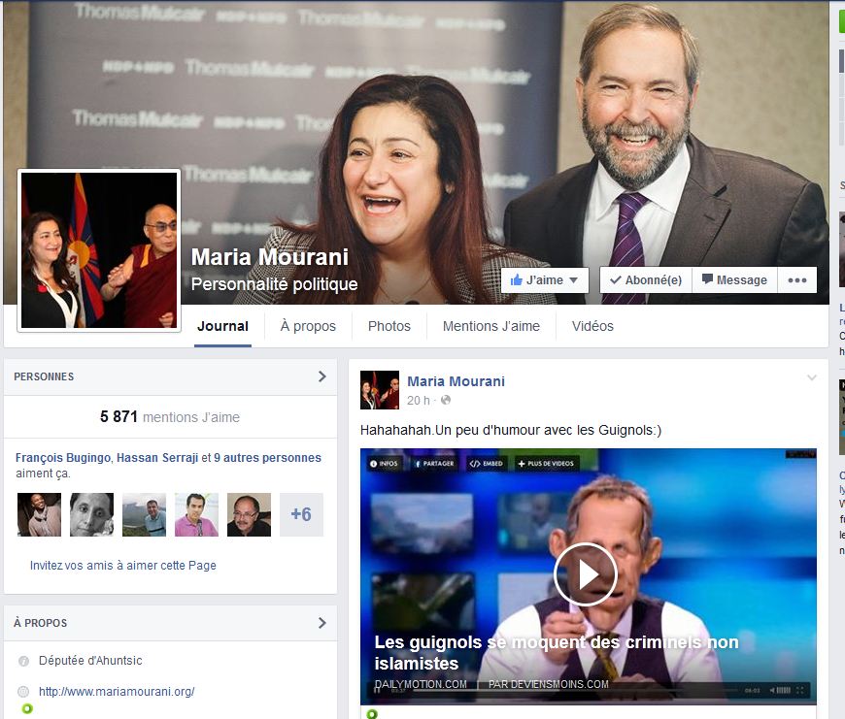845x719 pixels.
Task: Open the page profile picture
Action: (x=99, y=250)
